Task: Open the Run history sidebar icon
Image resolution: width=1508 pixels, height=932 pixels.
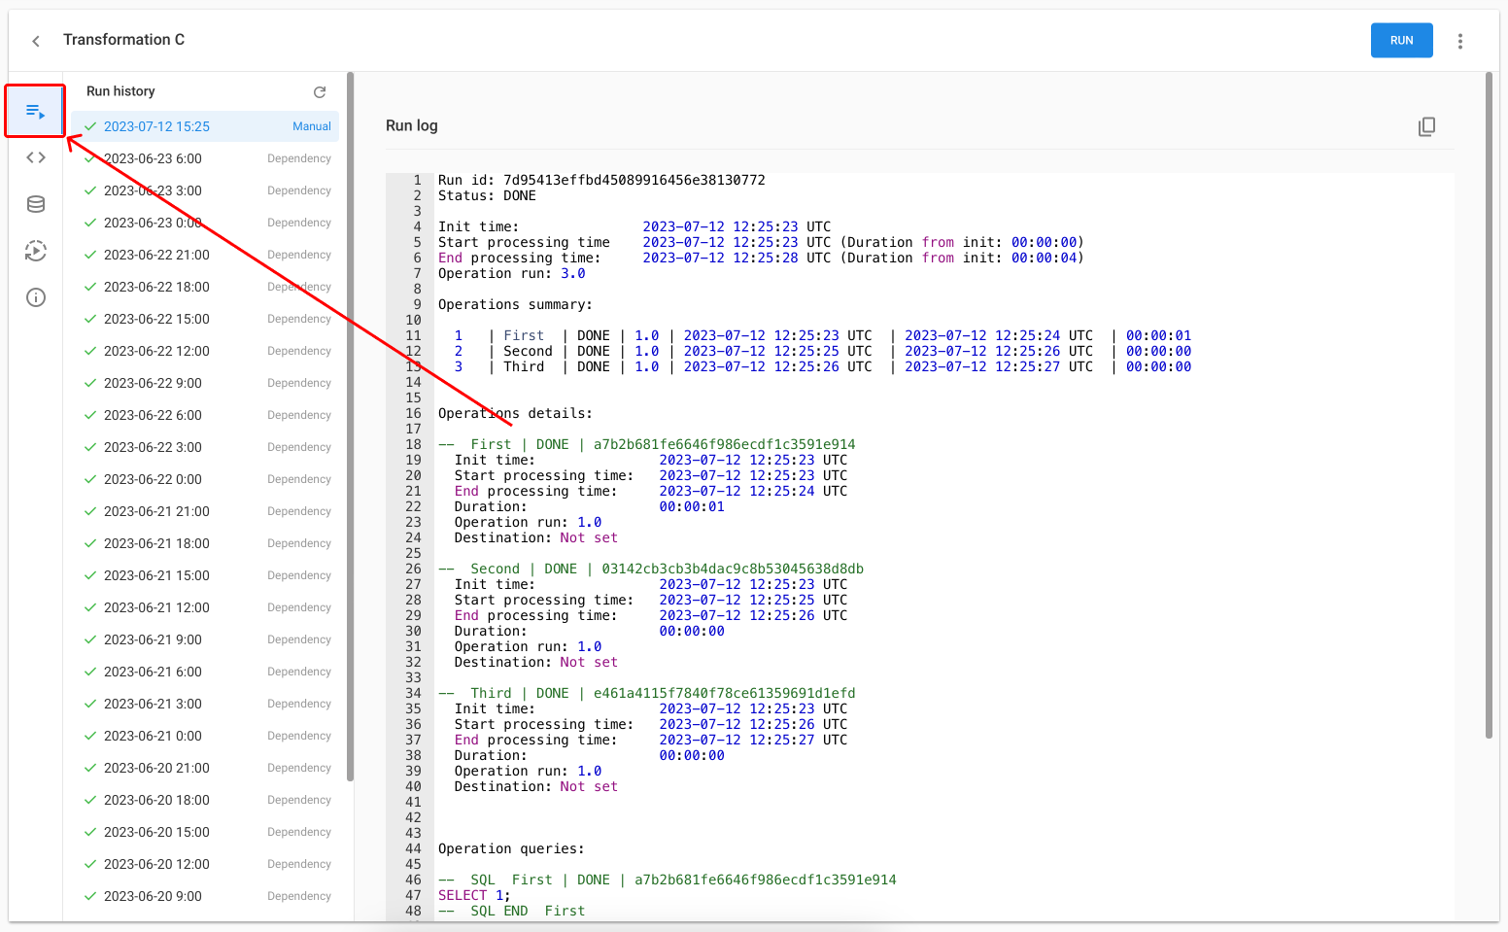Action: coord(36,111)
